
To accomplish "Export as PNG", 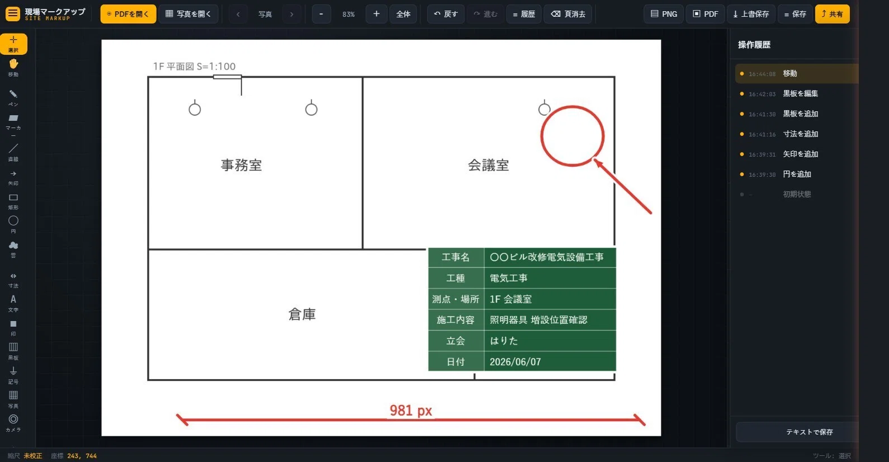I will point(664,14).
